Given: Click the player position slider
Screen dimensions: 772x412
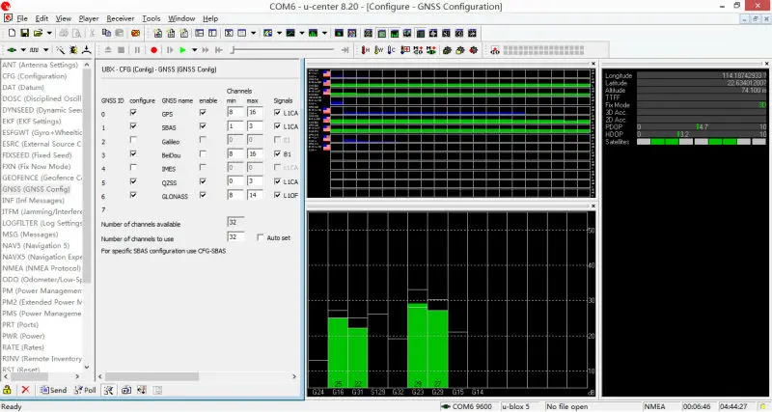Looking at the screenshot, I should coord(283,50).
